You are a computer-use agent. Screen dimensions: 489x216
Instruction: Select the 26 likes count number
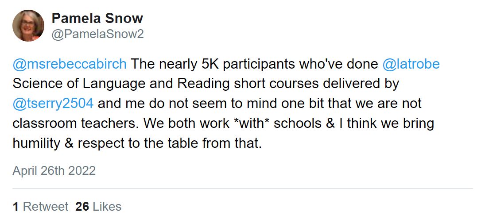82,206
